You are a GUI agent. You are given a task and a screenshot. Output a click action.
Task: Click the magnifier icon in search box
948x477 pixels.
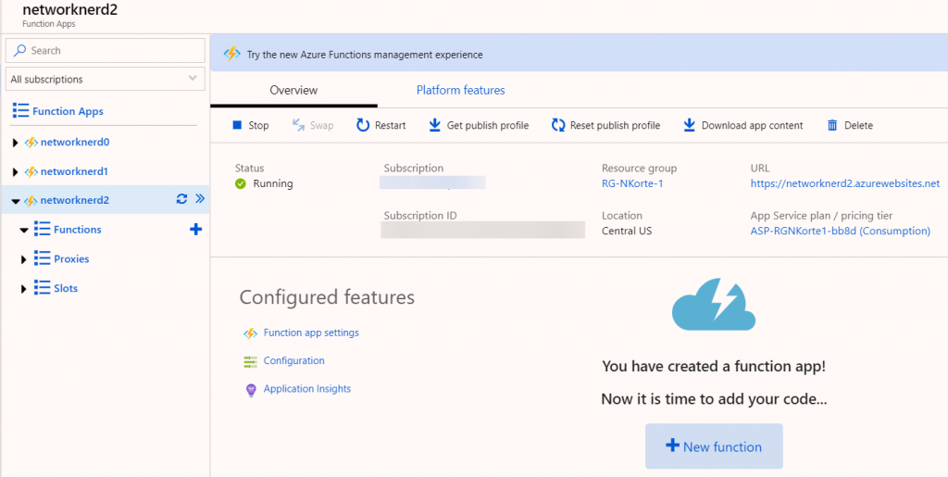point(20,50)
